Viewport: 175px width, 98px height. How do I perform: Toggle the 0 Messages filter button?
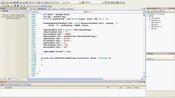point(26,85)
